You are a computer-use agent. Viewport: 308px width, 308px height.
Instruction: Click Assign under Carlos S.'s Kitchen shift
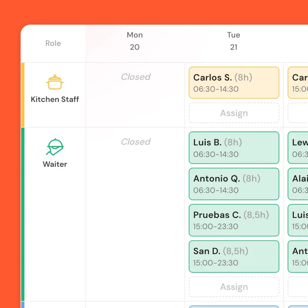234,113
